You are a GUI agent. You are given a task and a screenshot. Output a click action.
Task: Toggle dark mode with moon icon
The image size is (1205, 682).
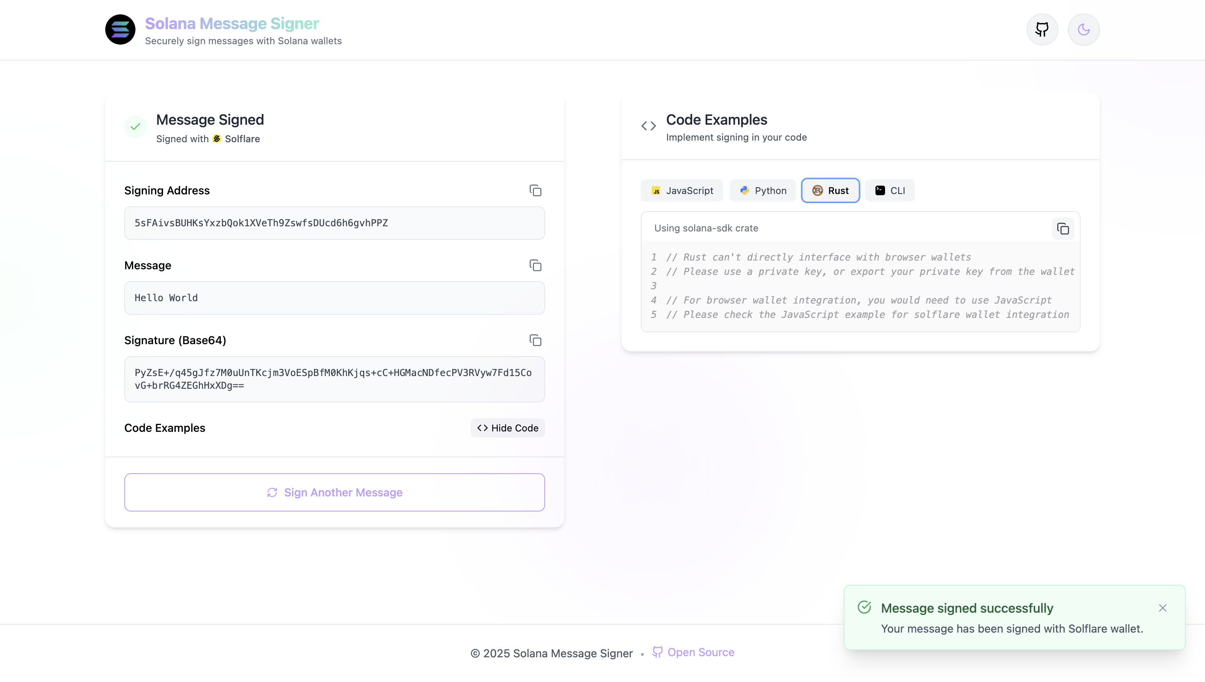pos(1083,29)
